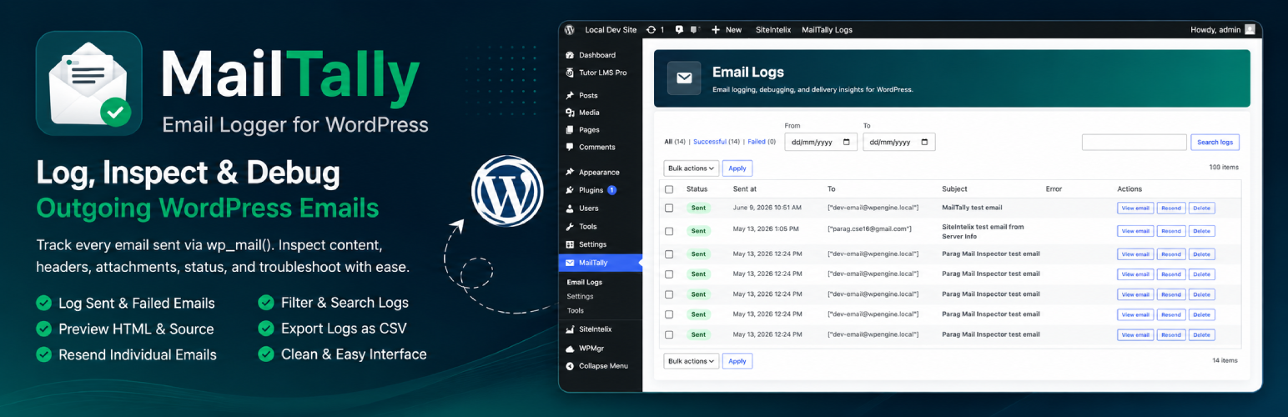
Task: Click the Plugins update count badge
Action: (611, 190)
